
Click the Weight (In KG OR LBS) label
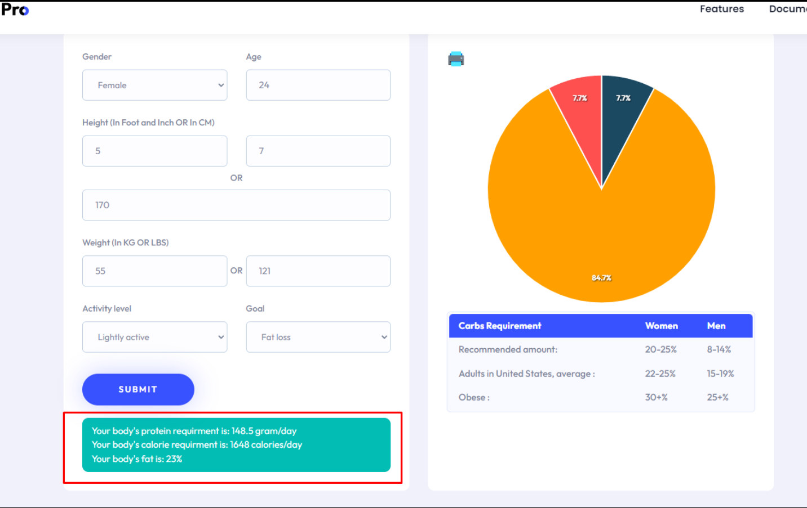point(126,242)
